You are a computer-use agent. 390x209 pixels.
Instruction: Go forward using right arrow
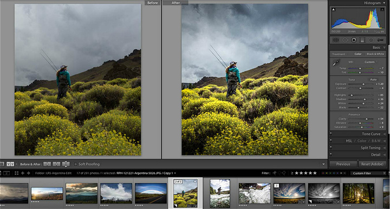28,173
